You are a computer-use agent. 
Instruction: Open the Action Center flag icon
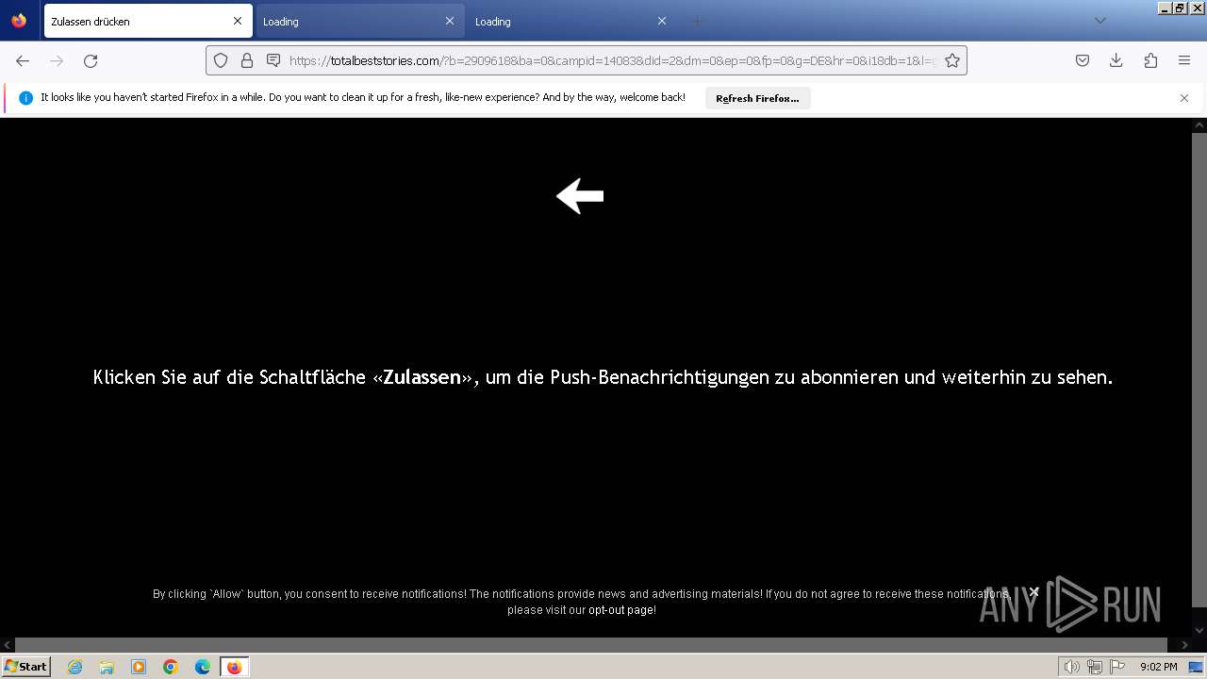[1117, 667]
